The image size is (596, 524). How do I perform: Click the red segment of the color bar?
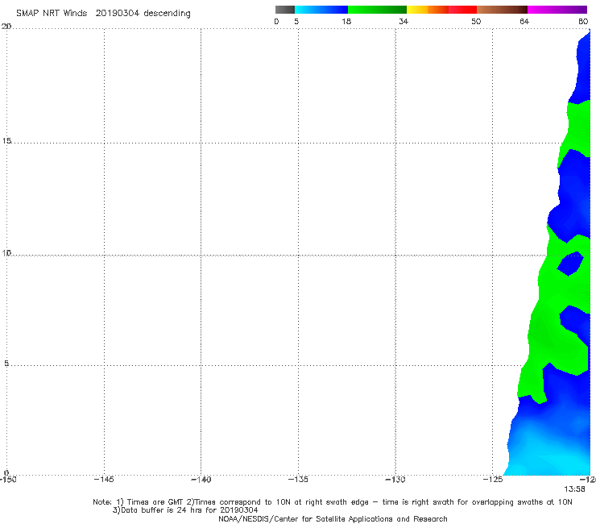tap(462, 10)
